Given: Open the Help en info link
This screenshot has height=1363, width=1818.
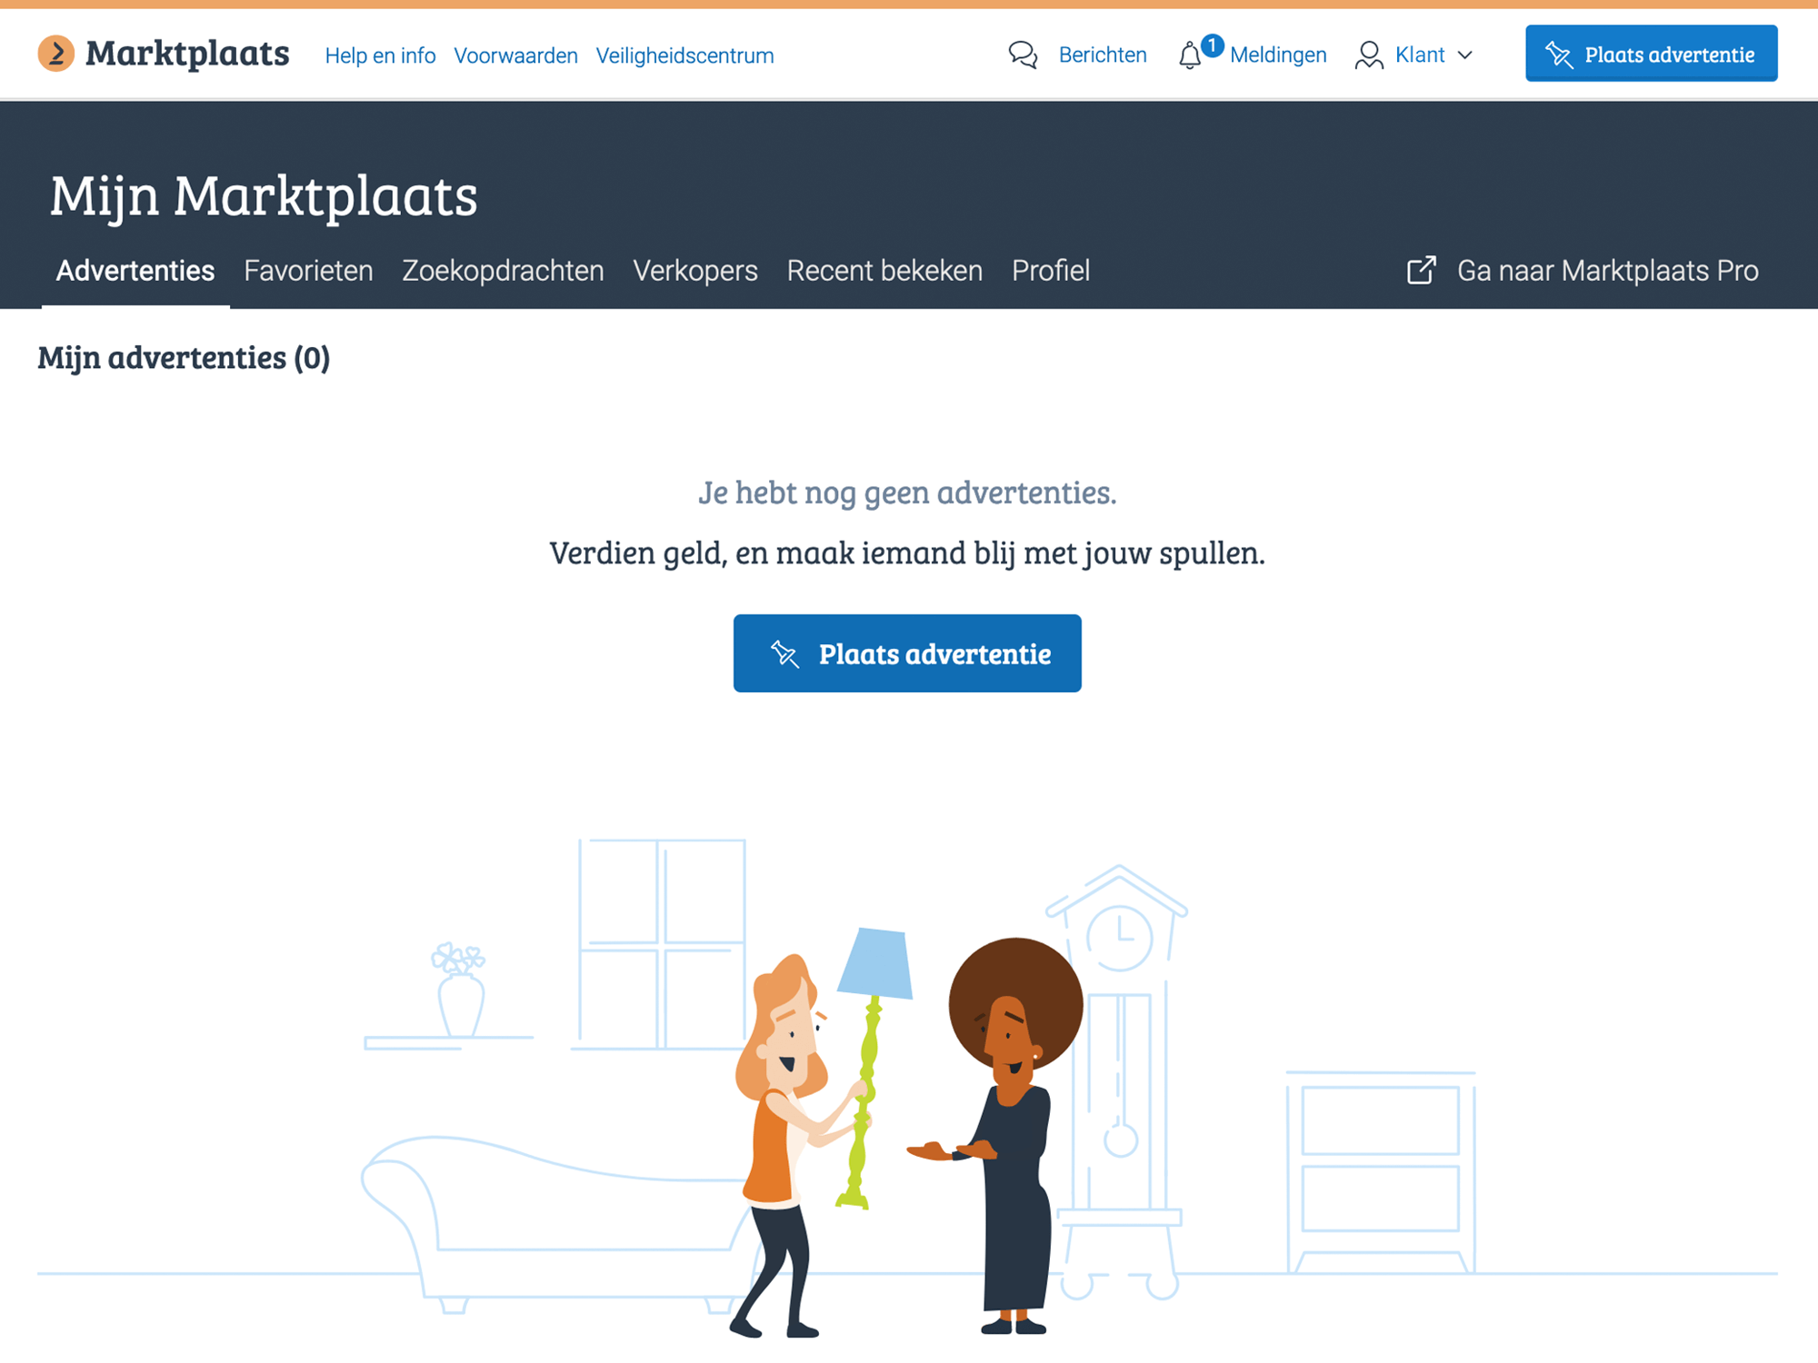Looking at the screenshot, I should tap(380, 55).
